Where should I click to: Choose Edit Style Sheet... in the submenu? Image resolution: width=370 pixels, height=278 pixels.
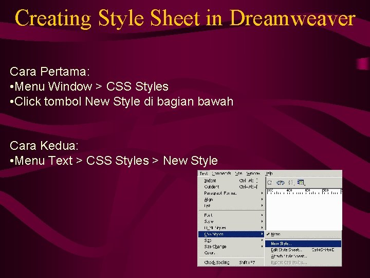303,250
